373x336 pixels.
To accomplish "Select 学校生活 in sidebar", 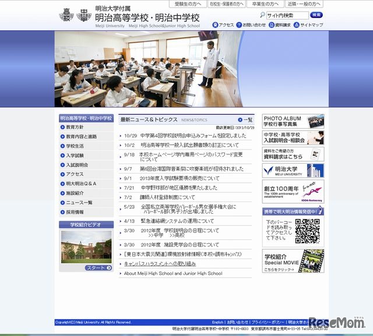I will [86, 146].
